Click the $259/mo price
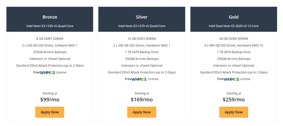 (x=234, y=100)
